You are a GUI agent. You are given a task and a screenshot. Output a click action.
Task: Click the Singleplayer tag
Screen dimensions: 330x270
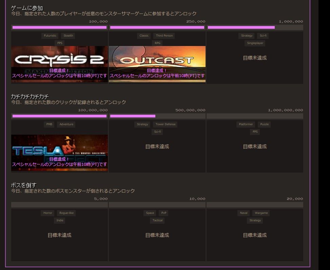255,43
